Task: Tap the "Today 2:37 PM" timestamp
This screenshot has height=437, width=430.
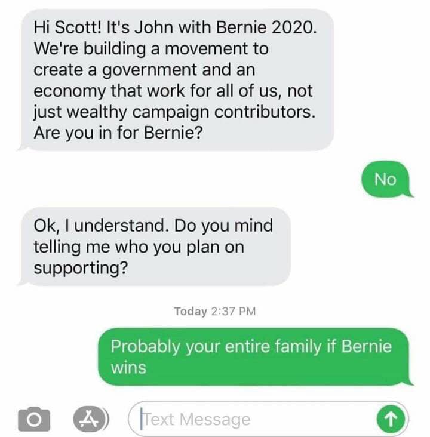Action: pos(215,311)
